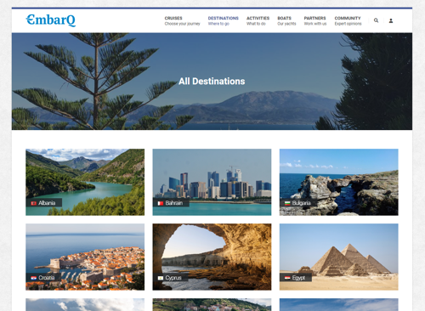Open the user account icon
Viewport: 425px width, 311px height.
coord(391,20)
